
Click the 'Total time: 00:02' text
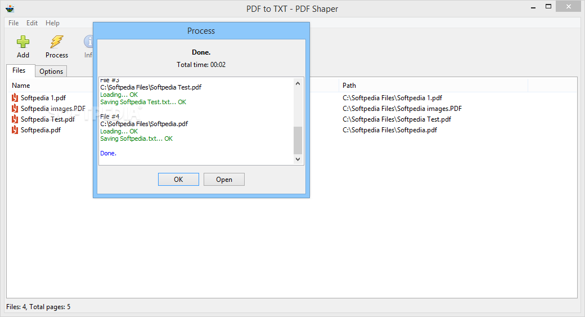pos(201,65)
